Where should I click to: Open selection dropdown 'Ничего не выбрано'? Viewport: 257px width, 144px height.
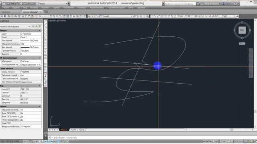(15, 26)
